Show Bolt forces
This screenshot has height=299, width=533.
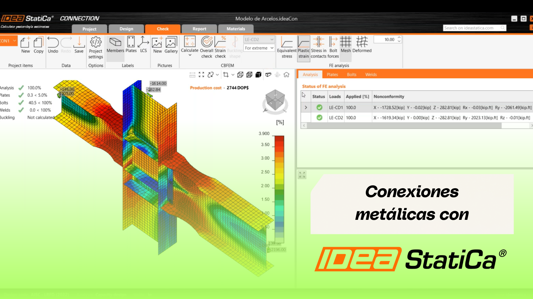tap(333, 47)
